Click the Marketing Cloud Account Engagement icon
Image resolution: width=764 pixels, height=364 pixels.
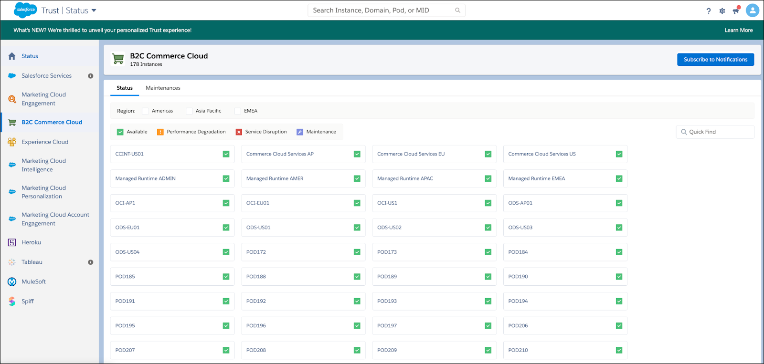[12, 219]
